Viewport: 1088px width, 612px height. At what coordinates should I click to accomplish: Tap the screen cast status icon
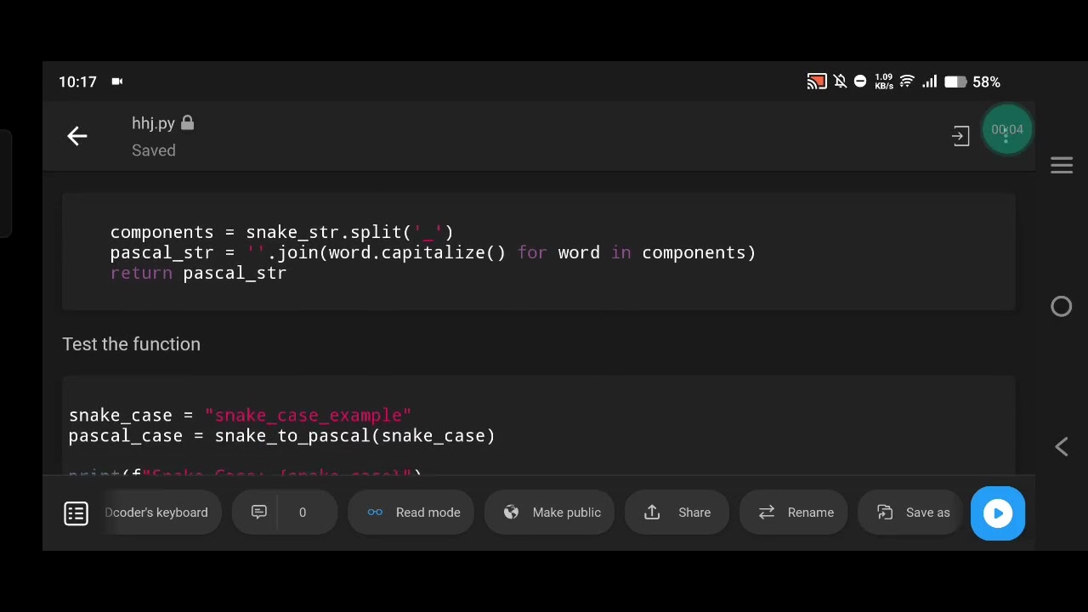coord(817,82)
